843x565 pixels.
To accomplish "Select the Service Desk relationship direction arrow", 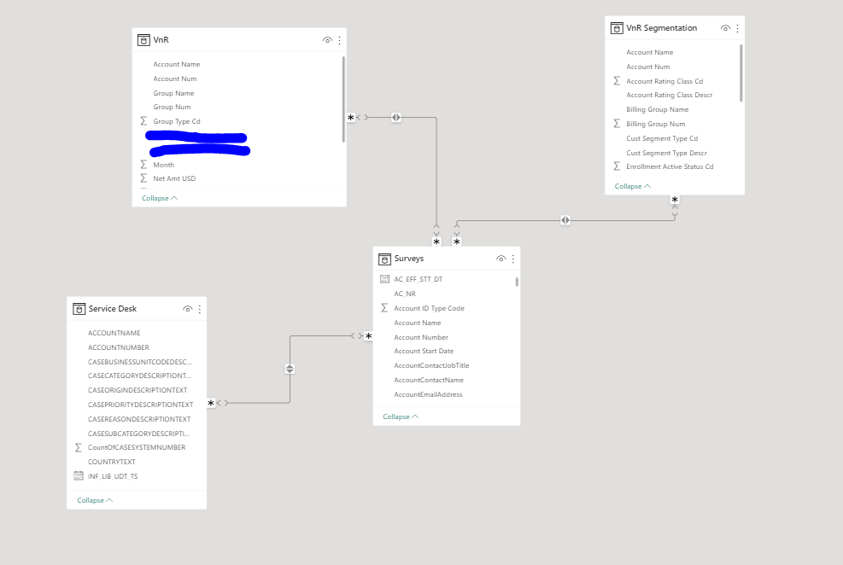I will (x=290, y=369).
